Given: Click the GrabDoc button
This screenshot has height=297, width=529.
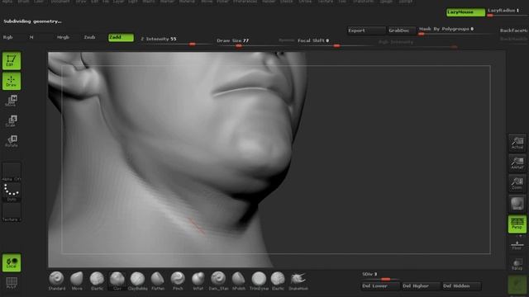Looking at the screenshot, I should pos(402,31).
